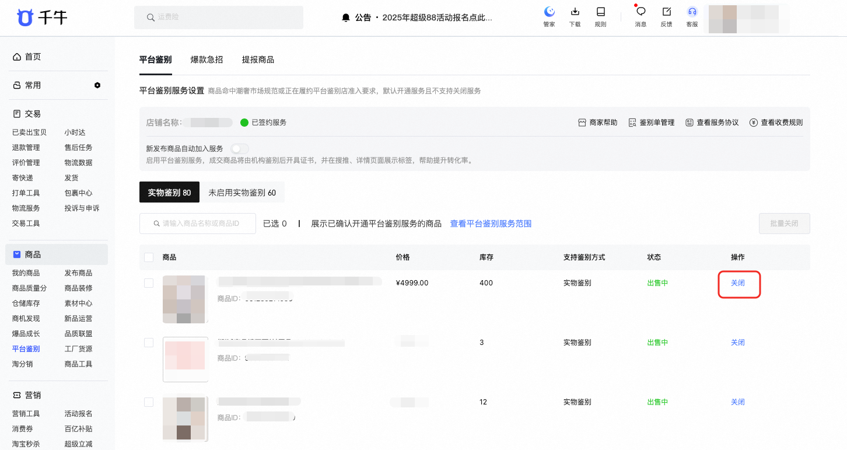Check the checkbox for the ¥4999.00 product
This screenshot has width=847, height=450.
point(149,283)
